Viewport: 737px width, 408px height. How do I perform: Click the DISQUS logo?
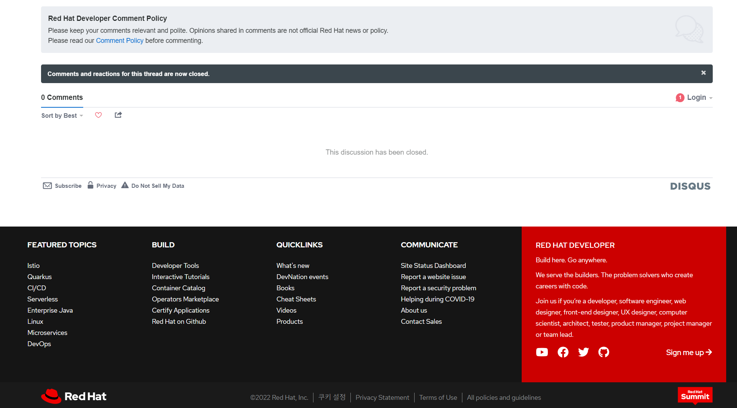coord(690,186)
